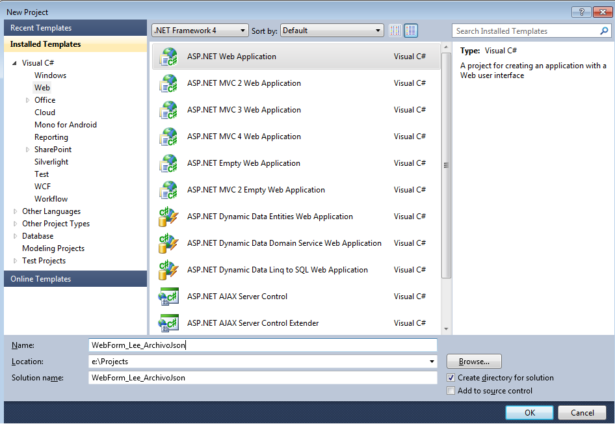
Task: Click the ASP.NET AJAX Server Control icon
Action: coord(168,297)
